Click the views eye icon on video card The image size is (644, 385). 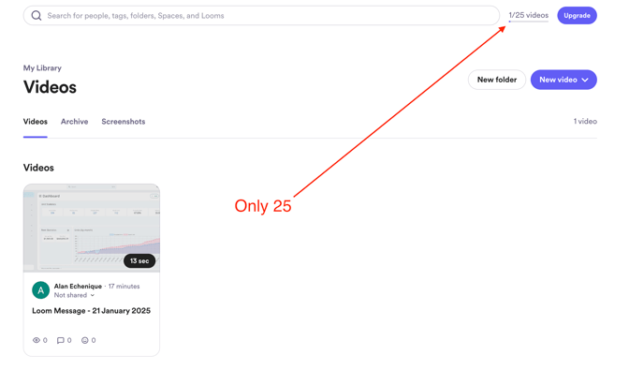pos(37,340)
